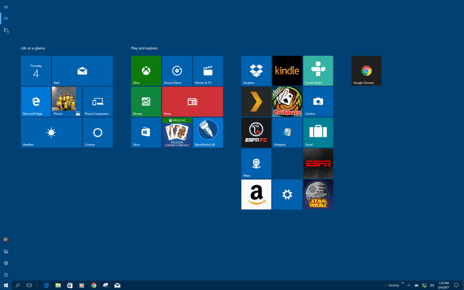The image size is (464, 290).
Task: Click the 'Play and explore' group heading
Action: (145, 48)
